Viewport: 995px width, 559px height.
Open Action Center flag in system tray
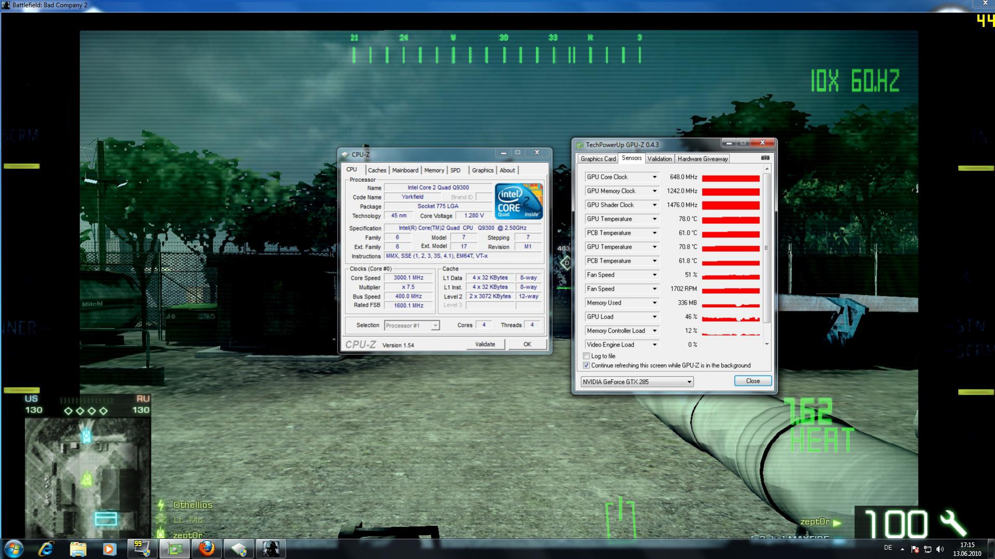(915, 549)
